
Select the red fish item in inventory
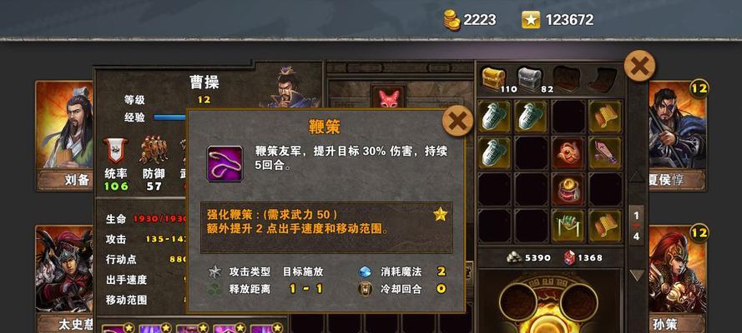568,153
